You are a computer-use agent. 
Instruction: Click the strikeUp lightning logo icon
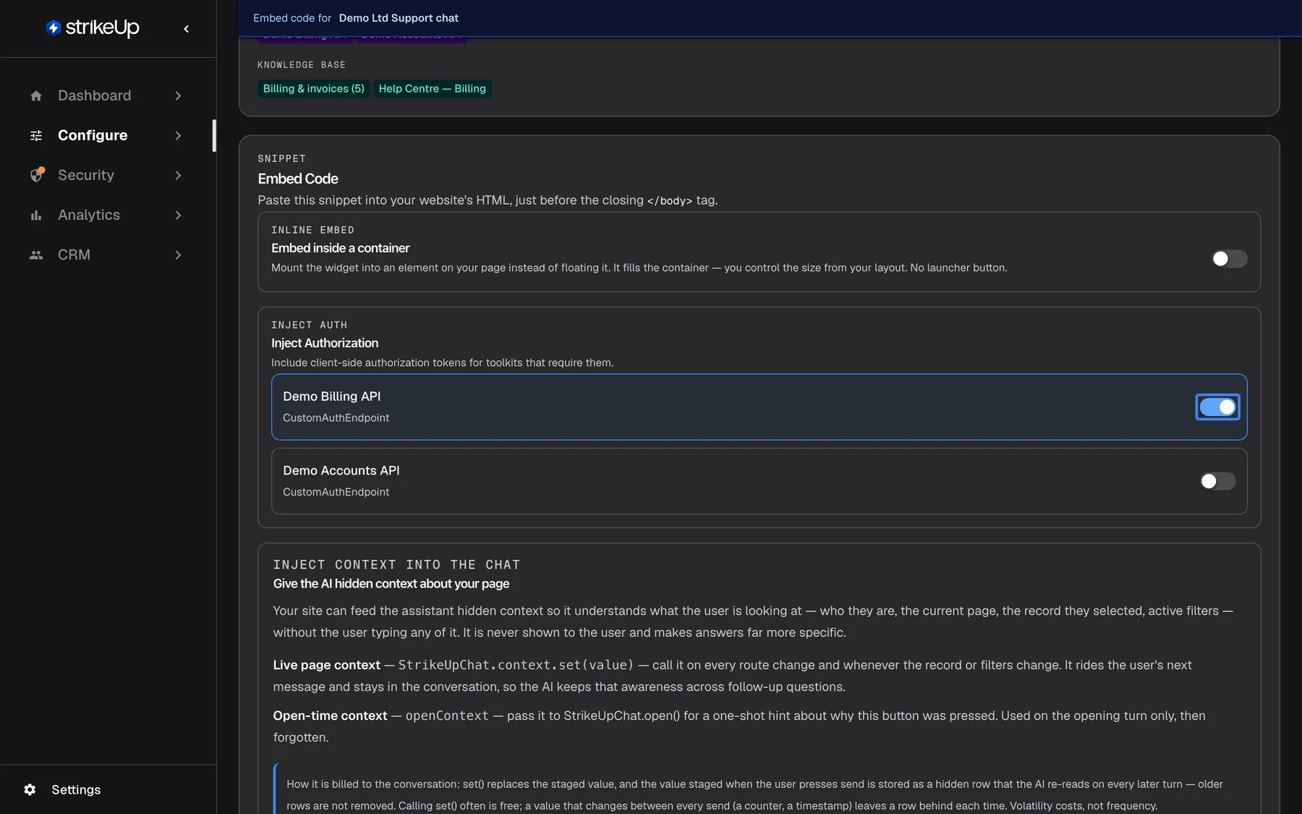(54, 27)
